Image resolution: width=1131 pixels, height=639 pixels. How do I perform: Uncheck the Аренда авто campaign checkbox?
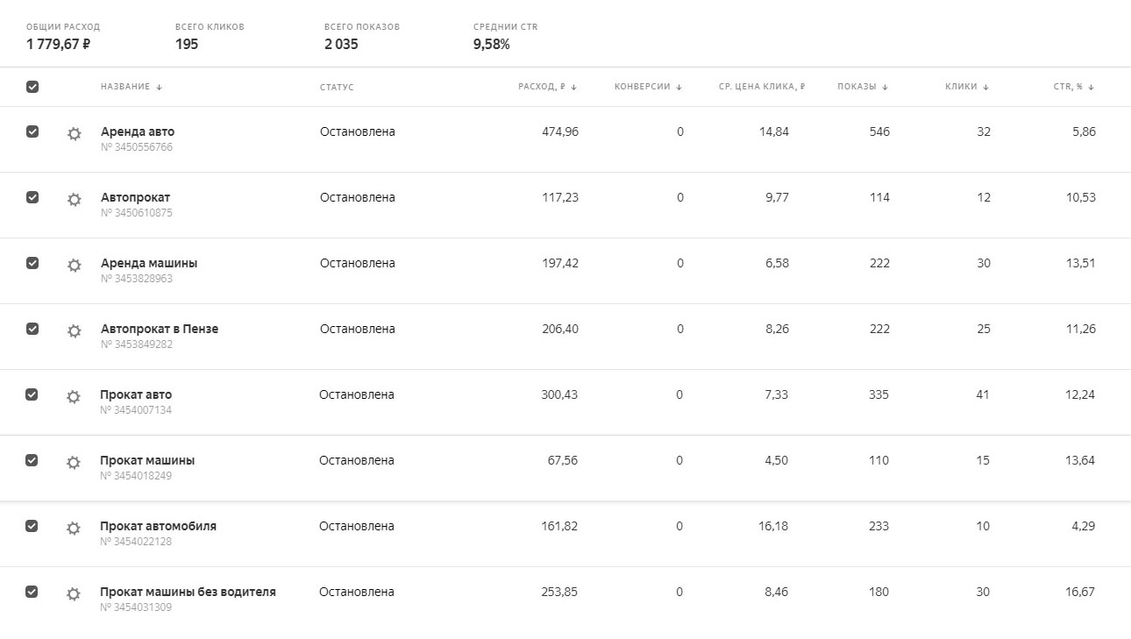pos(32,131)
